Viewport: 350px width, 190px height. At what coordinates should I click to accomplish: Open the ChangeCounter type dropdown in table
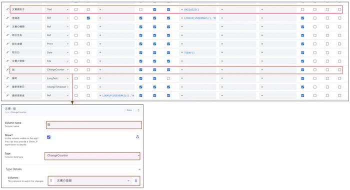coord(57,69)
